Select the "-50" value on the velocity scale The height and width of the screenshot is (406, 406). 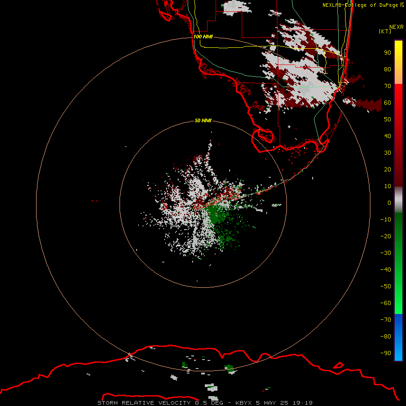386,286
